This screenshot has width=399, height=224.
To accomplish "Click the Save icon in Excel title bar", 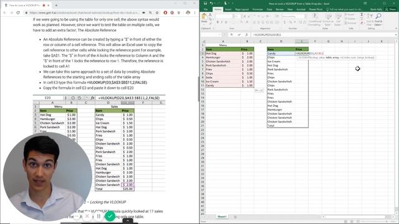I will pos(205,3).
